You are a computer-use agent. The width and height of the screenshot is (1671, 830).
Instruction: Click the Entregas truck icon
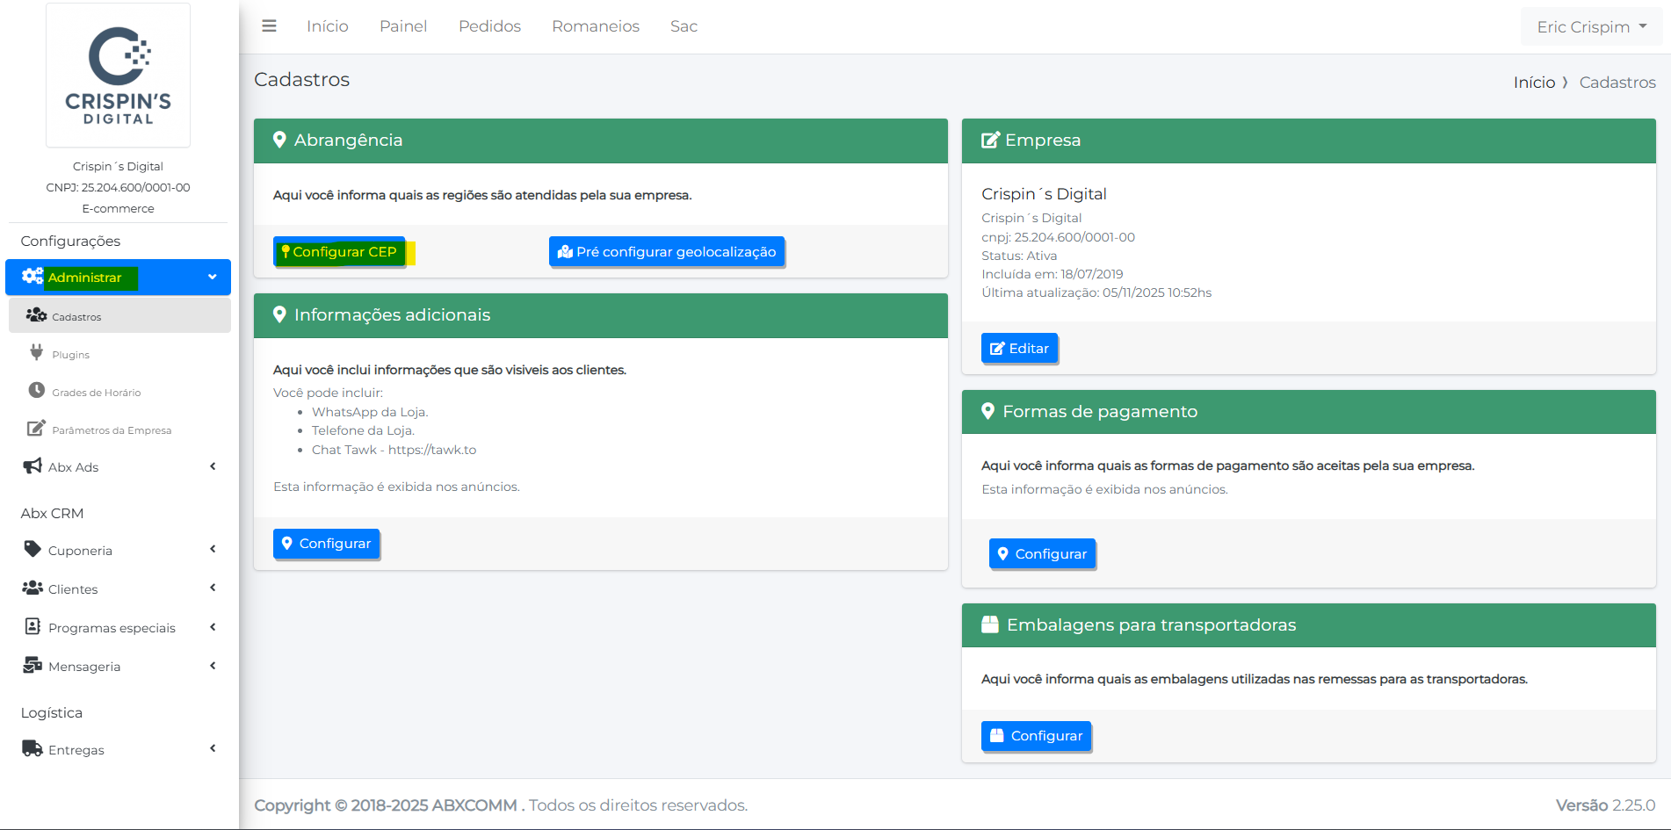click(x=33, y=749)
